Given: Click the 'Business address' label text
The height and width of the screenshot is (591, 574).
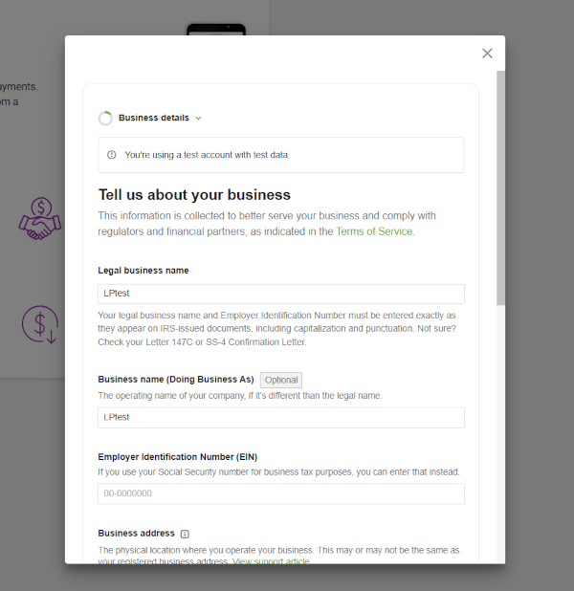Looking at the screenshot, I should click(136, 534).
